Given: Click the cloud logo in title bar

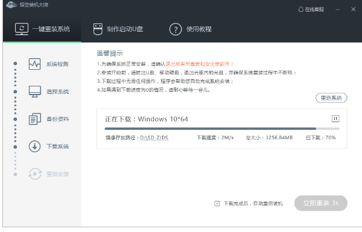Looking at the screenshot, I should pyautogui.click(x=12, y=4).
